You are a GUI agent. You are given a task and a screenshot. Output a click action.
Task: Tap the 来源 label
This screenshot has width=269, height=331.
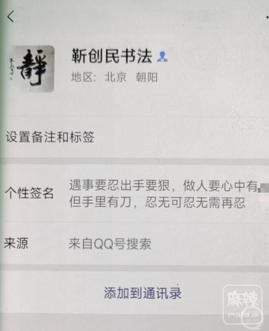[16, 243]
